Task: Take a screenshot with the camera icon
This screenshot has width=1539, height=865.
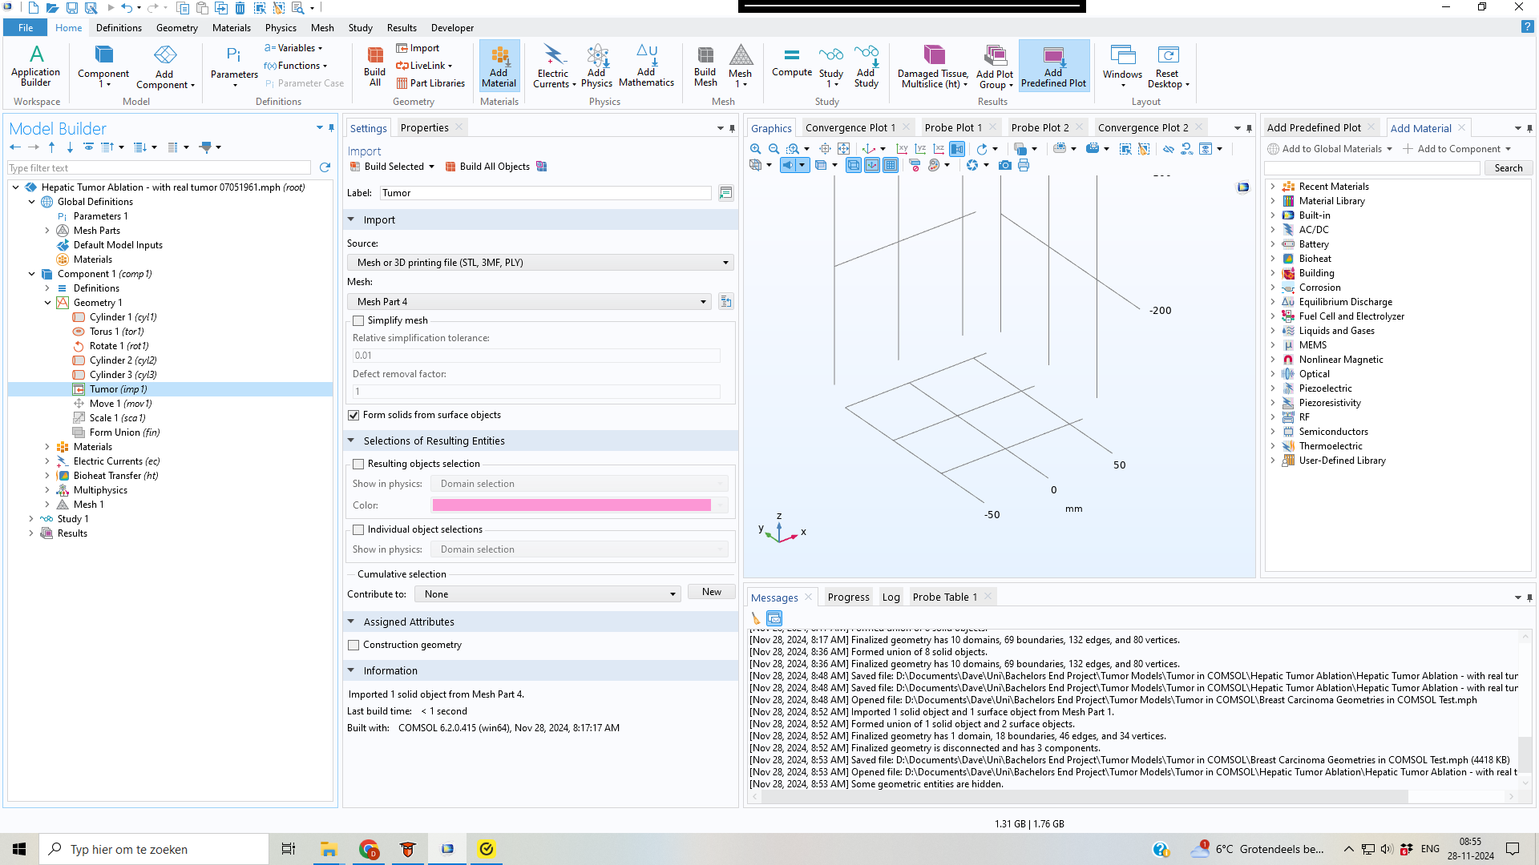Action: point(1004,165)
